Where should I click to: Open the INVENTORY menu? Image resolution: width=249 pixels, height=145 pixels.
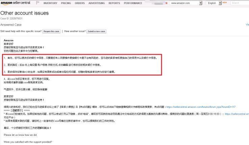pos(50,3)
